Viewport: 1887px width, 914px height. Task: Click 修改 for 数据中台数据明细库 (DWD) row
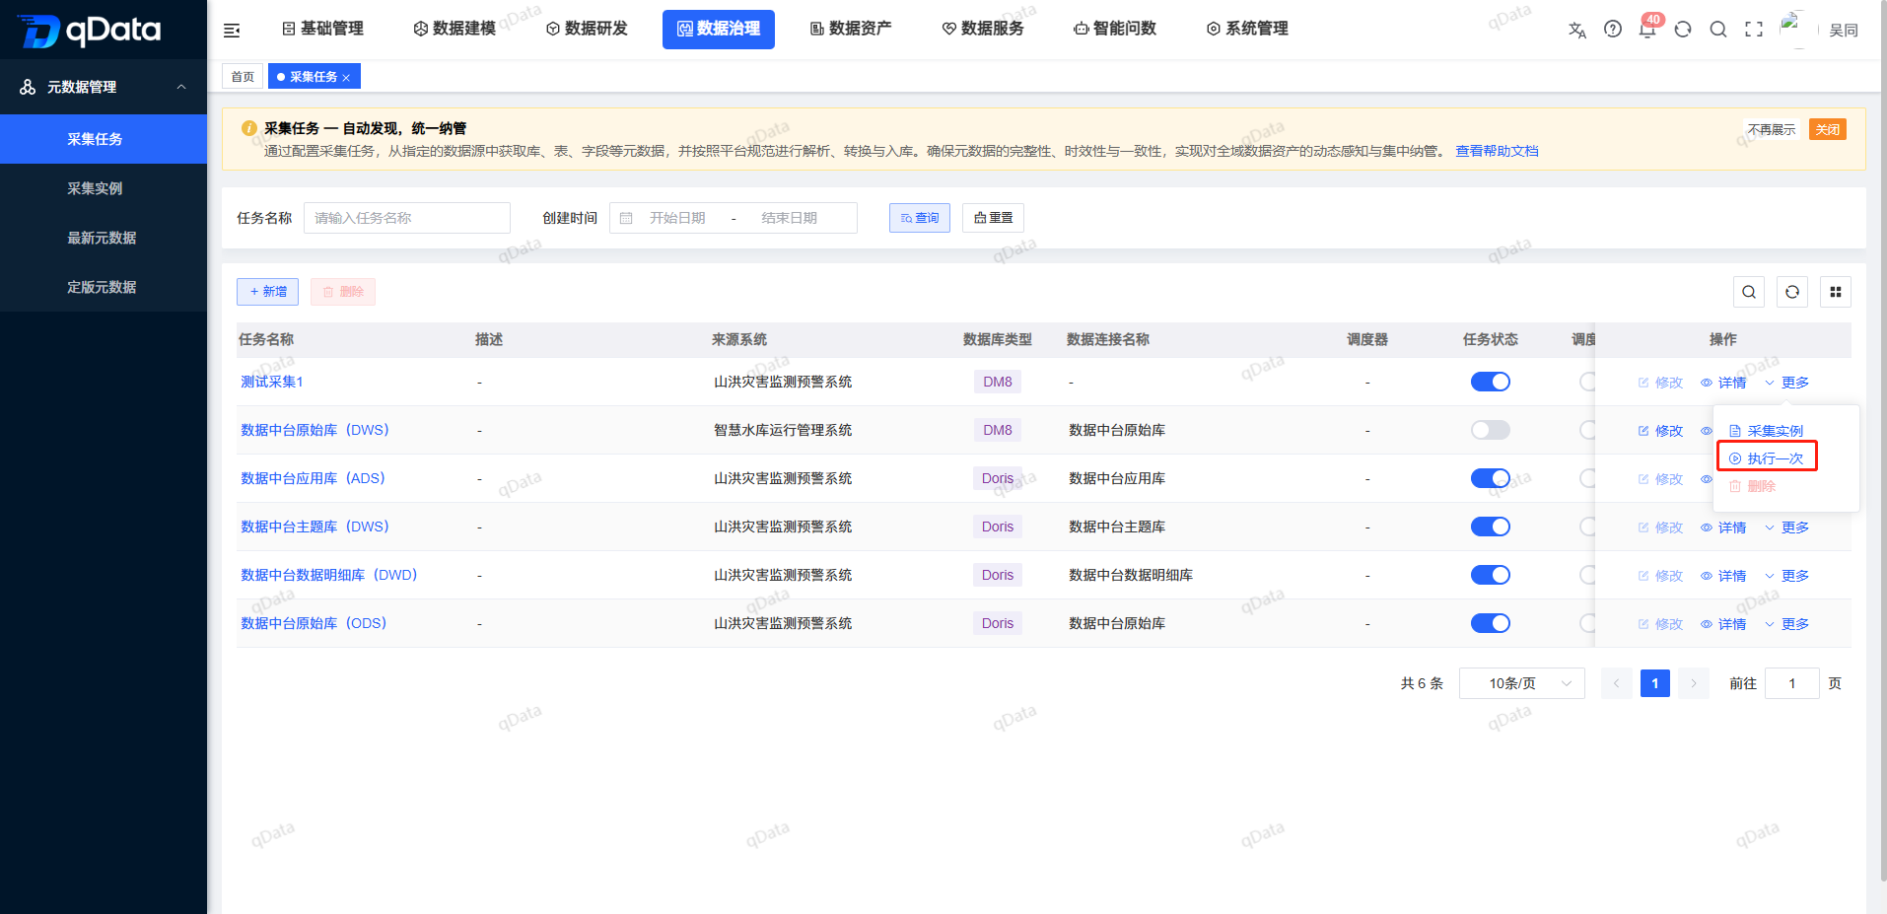pyautogui.click(x=1660, y=576)
